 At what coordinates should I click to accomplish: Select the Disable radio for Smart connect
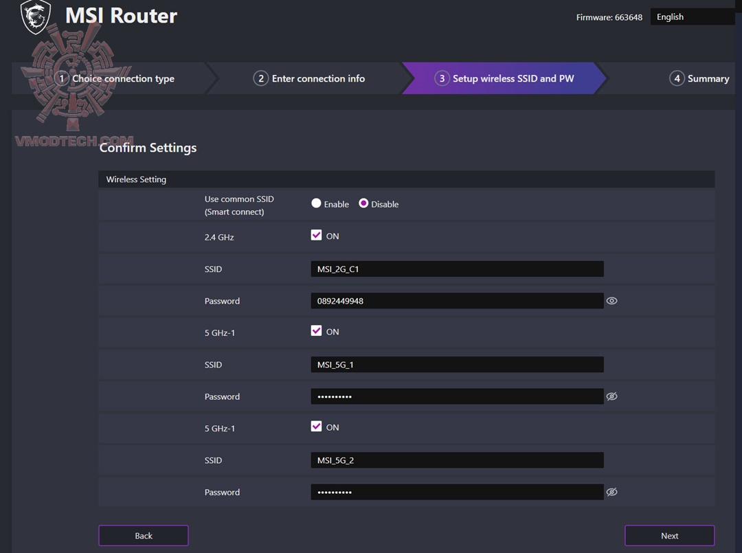[363, 203]
